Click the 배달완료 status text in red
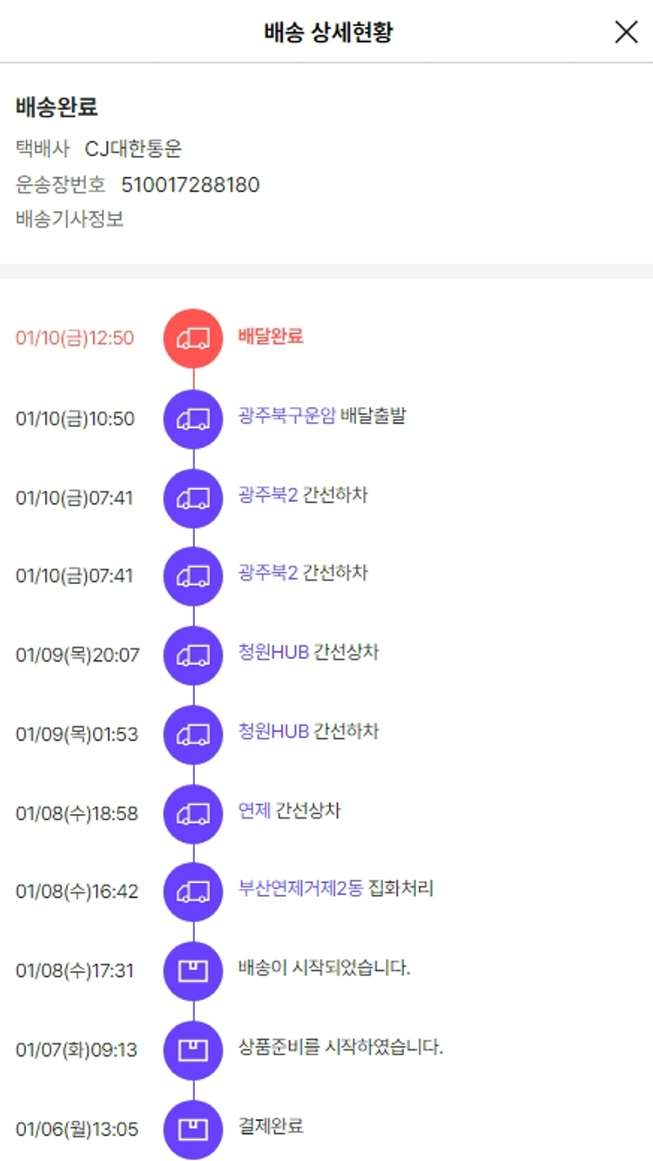653x1161 pixels. [x=271, y=336]
